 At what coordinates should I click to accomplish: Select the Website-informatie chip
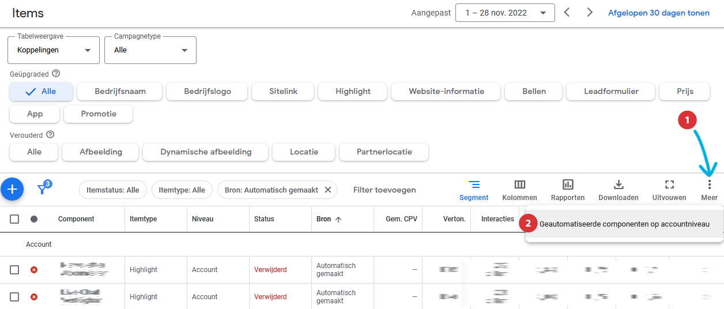pyautogui.click(x=446, y=91)
